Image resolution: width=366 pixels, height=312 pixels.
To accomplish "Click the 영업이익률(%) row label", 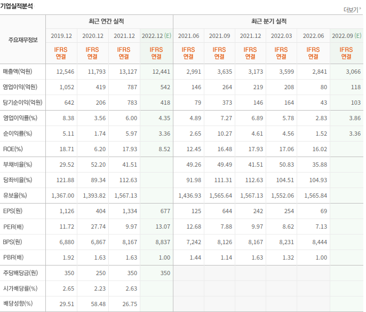I will (x=20, y=118).
